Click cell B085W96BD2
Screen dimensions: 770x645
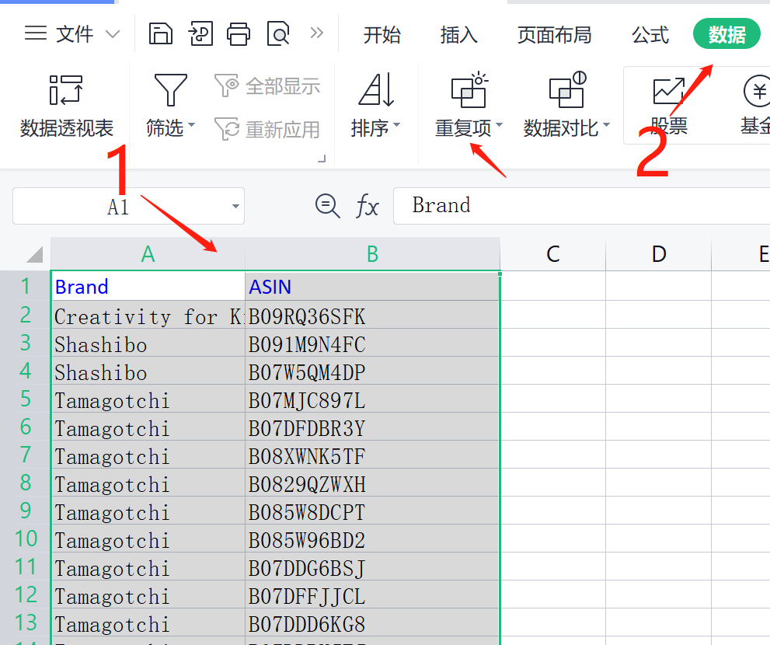click(372, 539)
